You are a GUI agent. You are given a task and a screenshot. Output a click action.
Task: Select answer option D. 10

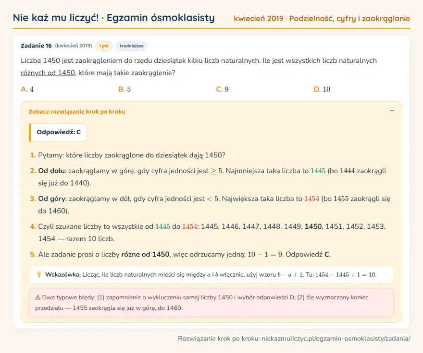(322, 89)
